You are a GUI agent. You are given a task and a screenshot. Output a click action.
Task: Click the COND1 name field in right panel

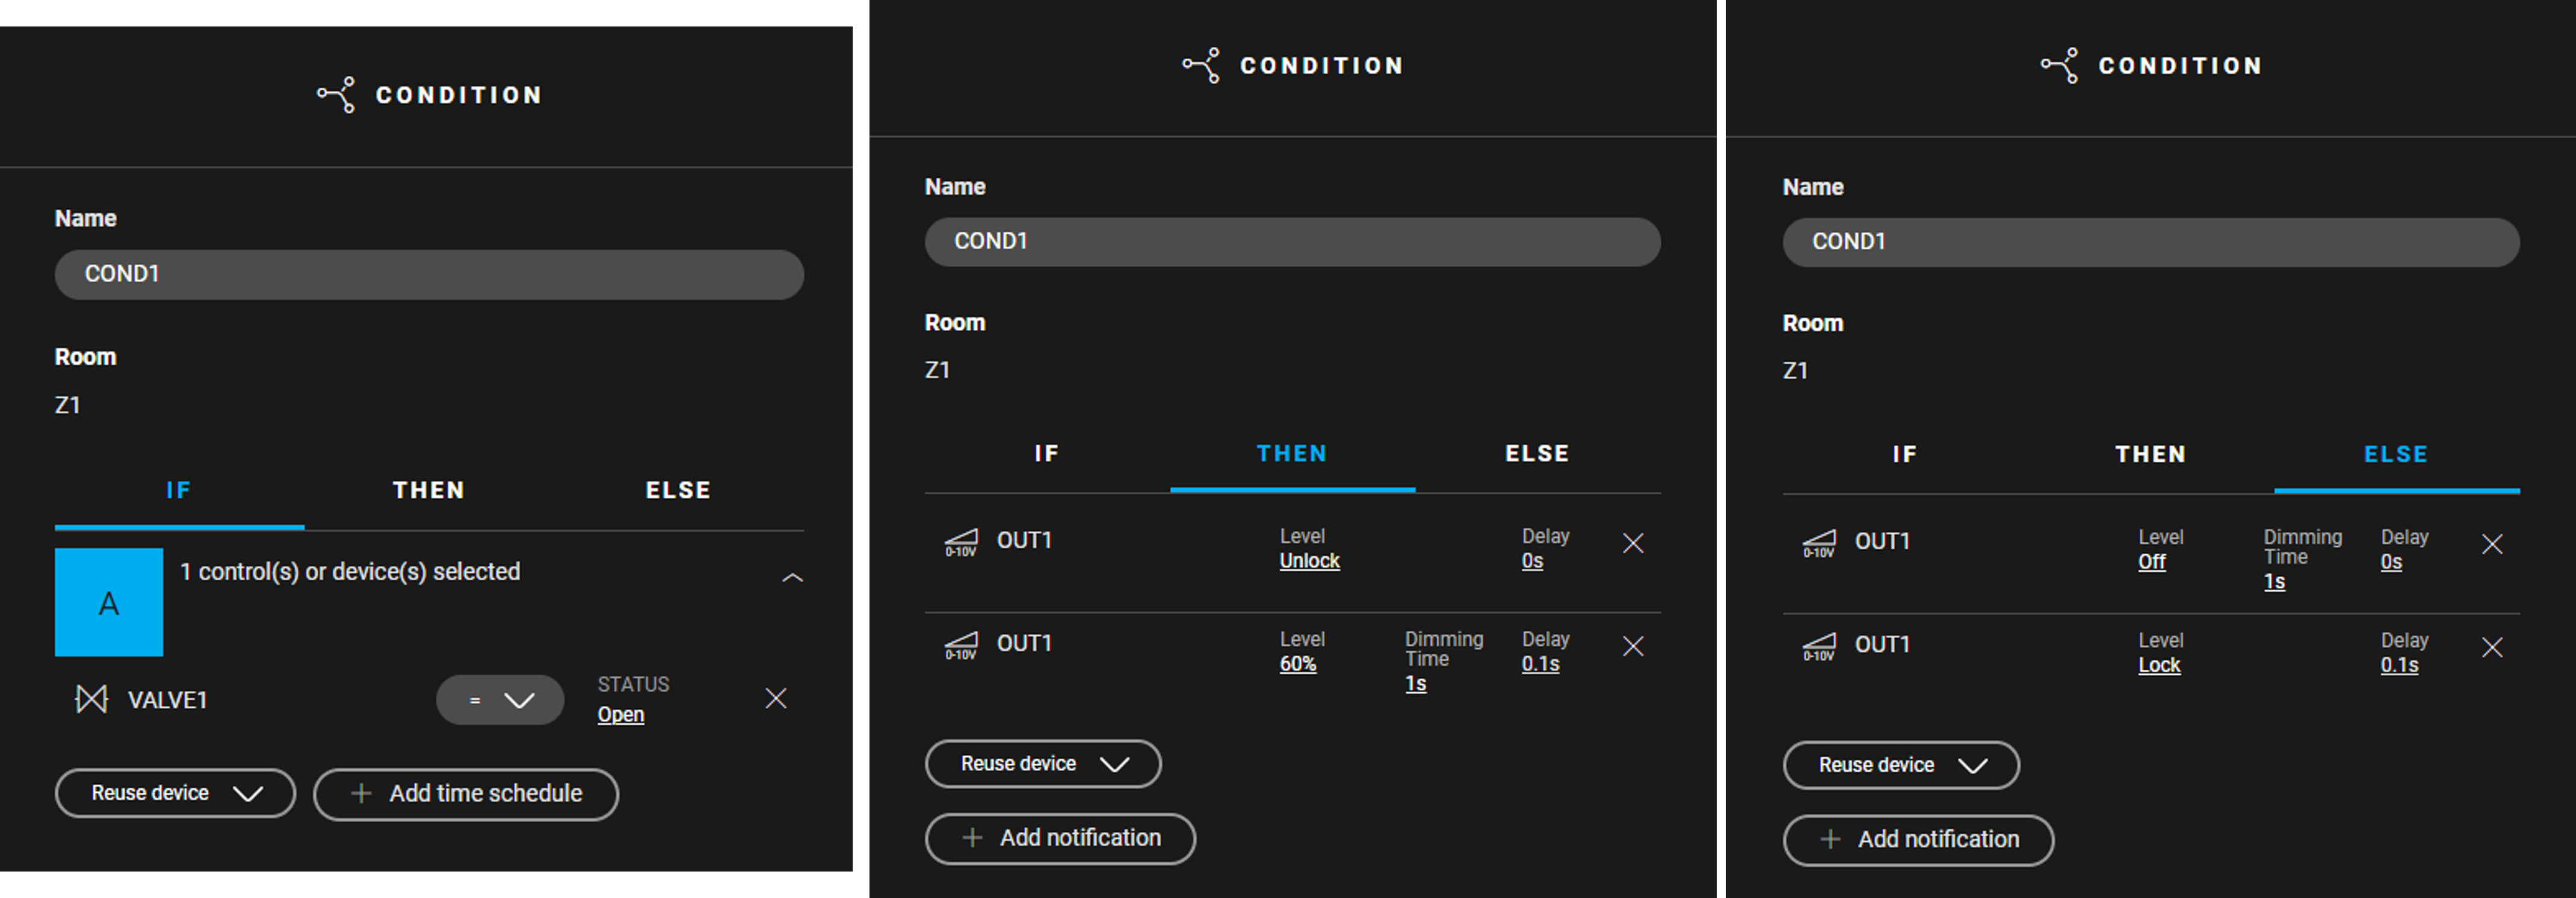click(2151, 242)
